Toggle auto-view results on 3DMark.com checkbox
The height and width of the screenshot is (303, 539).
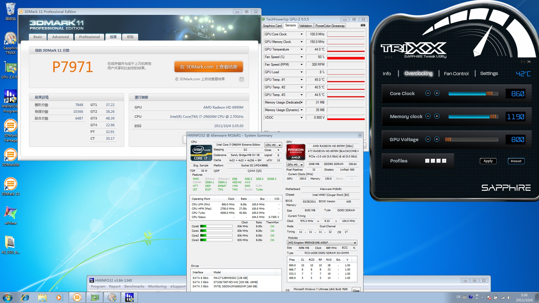click(241, 79)
